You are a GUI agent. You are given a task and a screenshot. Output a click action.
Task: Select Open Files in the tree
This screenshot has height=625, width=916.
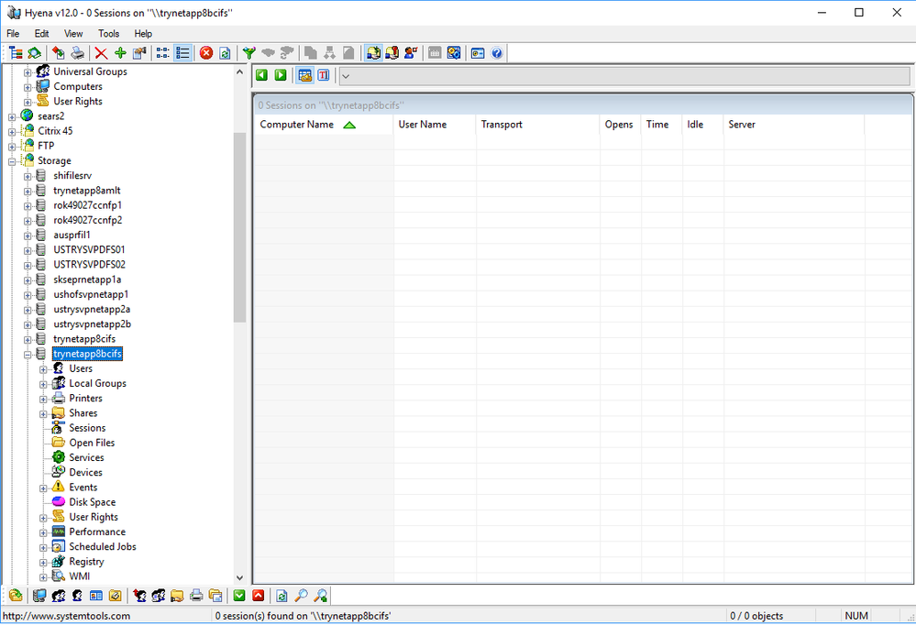92,443
